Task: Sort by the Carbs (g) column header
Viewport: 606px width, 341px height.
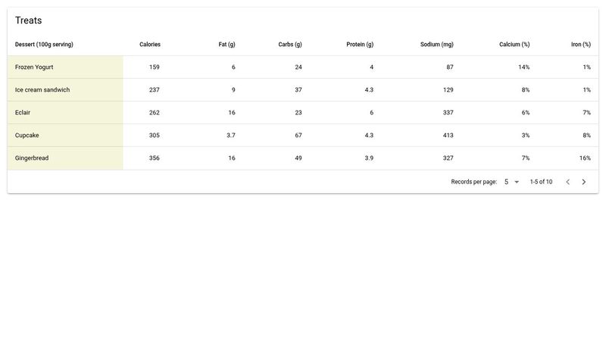Action: (290, 45)
